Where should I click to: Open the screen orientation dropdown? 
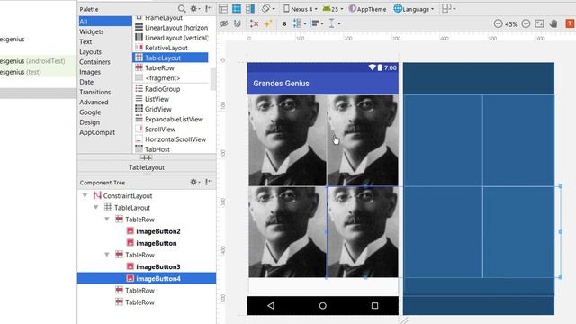click(x=268, y=9)
